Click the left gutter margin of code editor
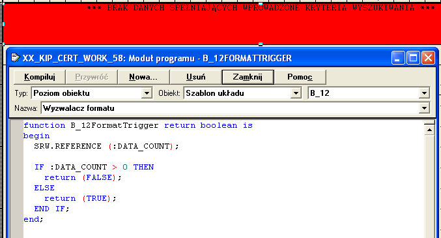Image resolution: width=441 pixels, height=238 pixels. (x=16, y=179)
